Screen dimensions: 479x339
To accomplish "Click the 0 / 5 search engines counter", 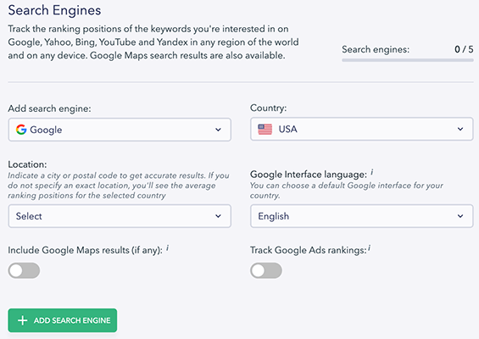I will 464,49.
